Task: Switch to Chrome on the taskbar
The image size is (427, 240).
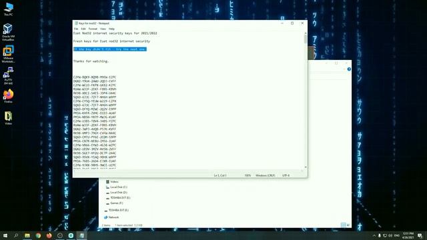Action: click(x=38, y=235)
